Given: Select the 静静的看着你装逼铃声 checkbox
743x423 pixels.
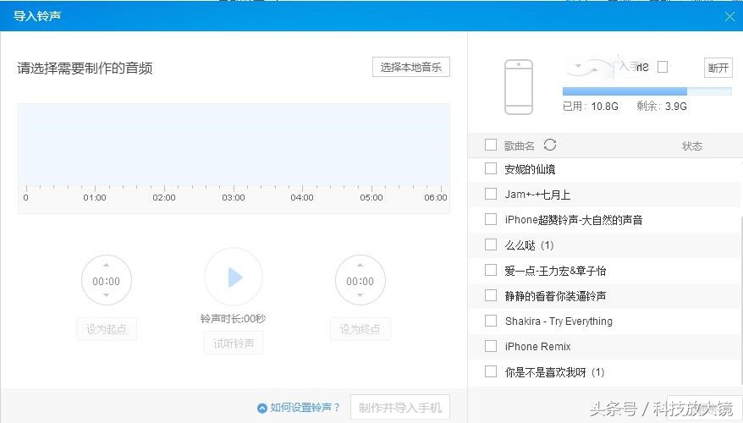Looking at the screenshot, I should (491, 295).
